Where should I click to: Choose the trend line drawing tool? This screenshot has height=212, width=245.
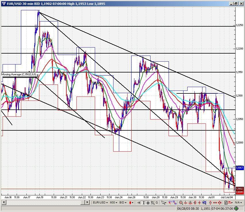click(170, 203)
